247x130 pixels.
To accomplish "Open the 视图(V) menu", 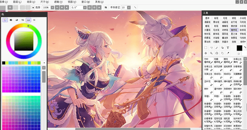I will tap(72, 2).
